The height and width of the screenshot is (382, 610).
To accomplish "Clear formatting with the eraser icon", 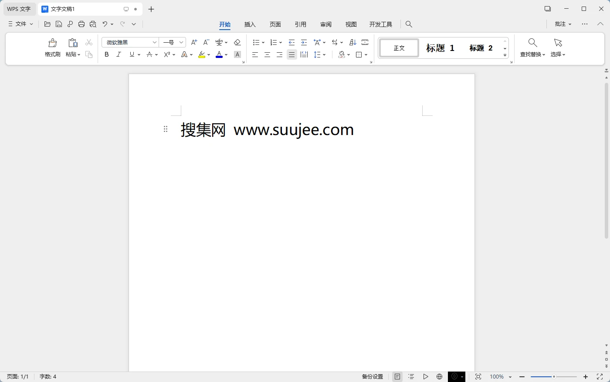I will pos(237,42).
